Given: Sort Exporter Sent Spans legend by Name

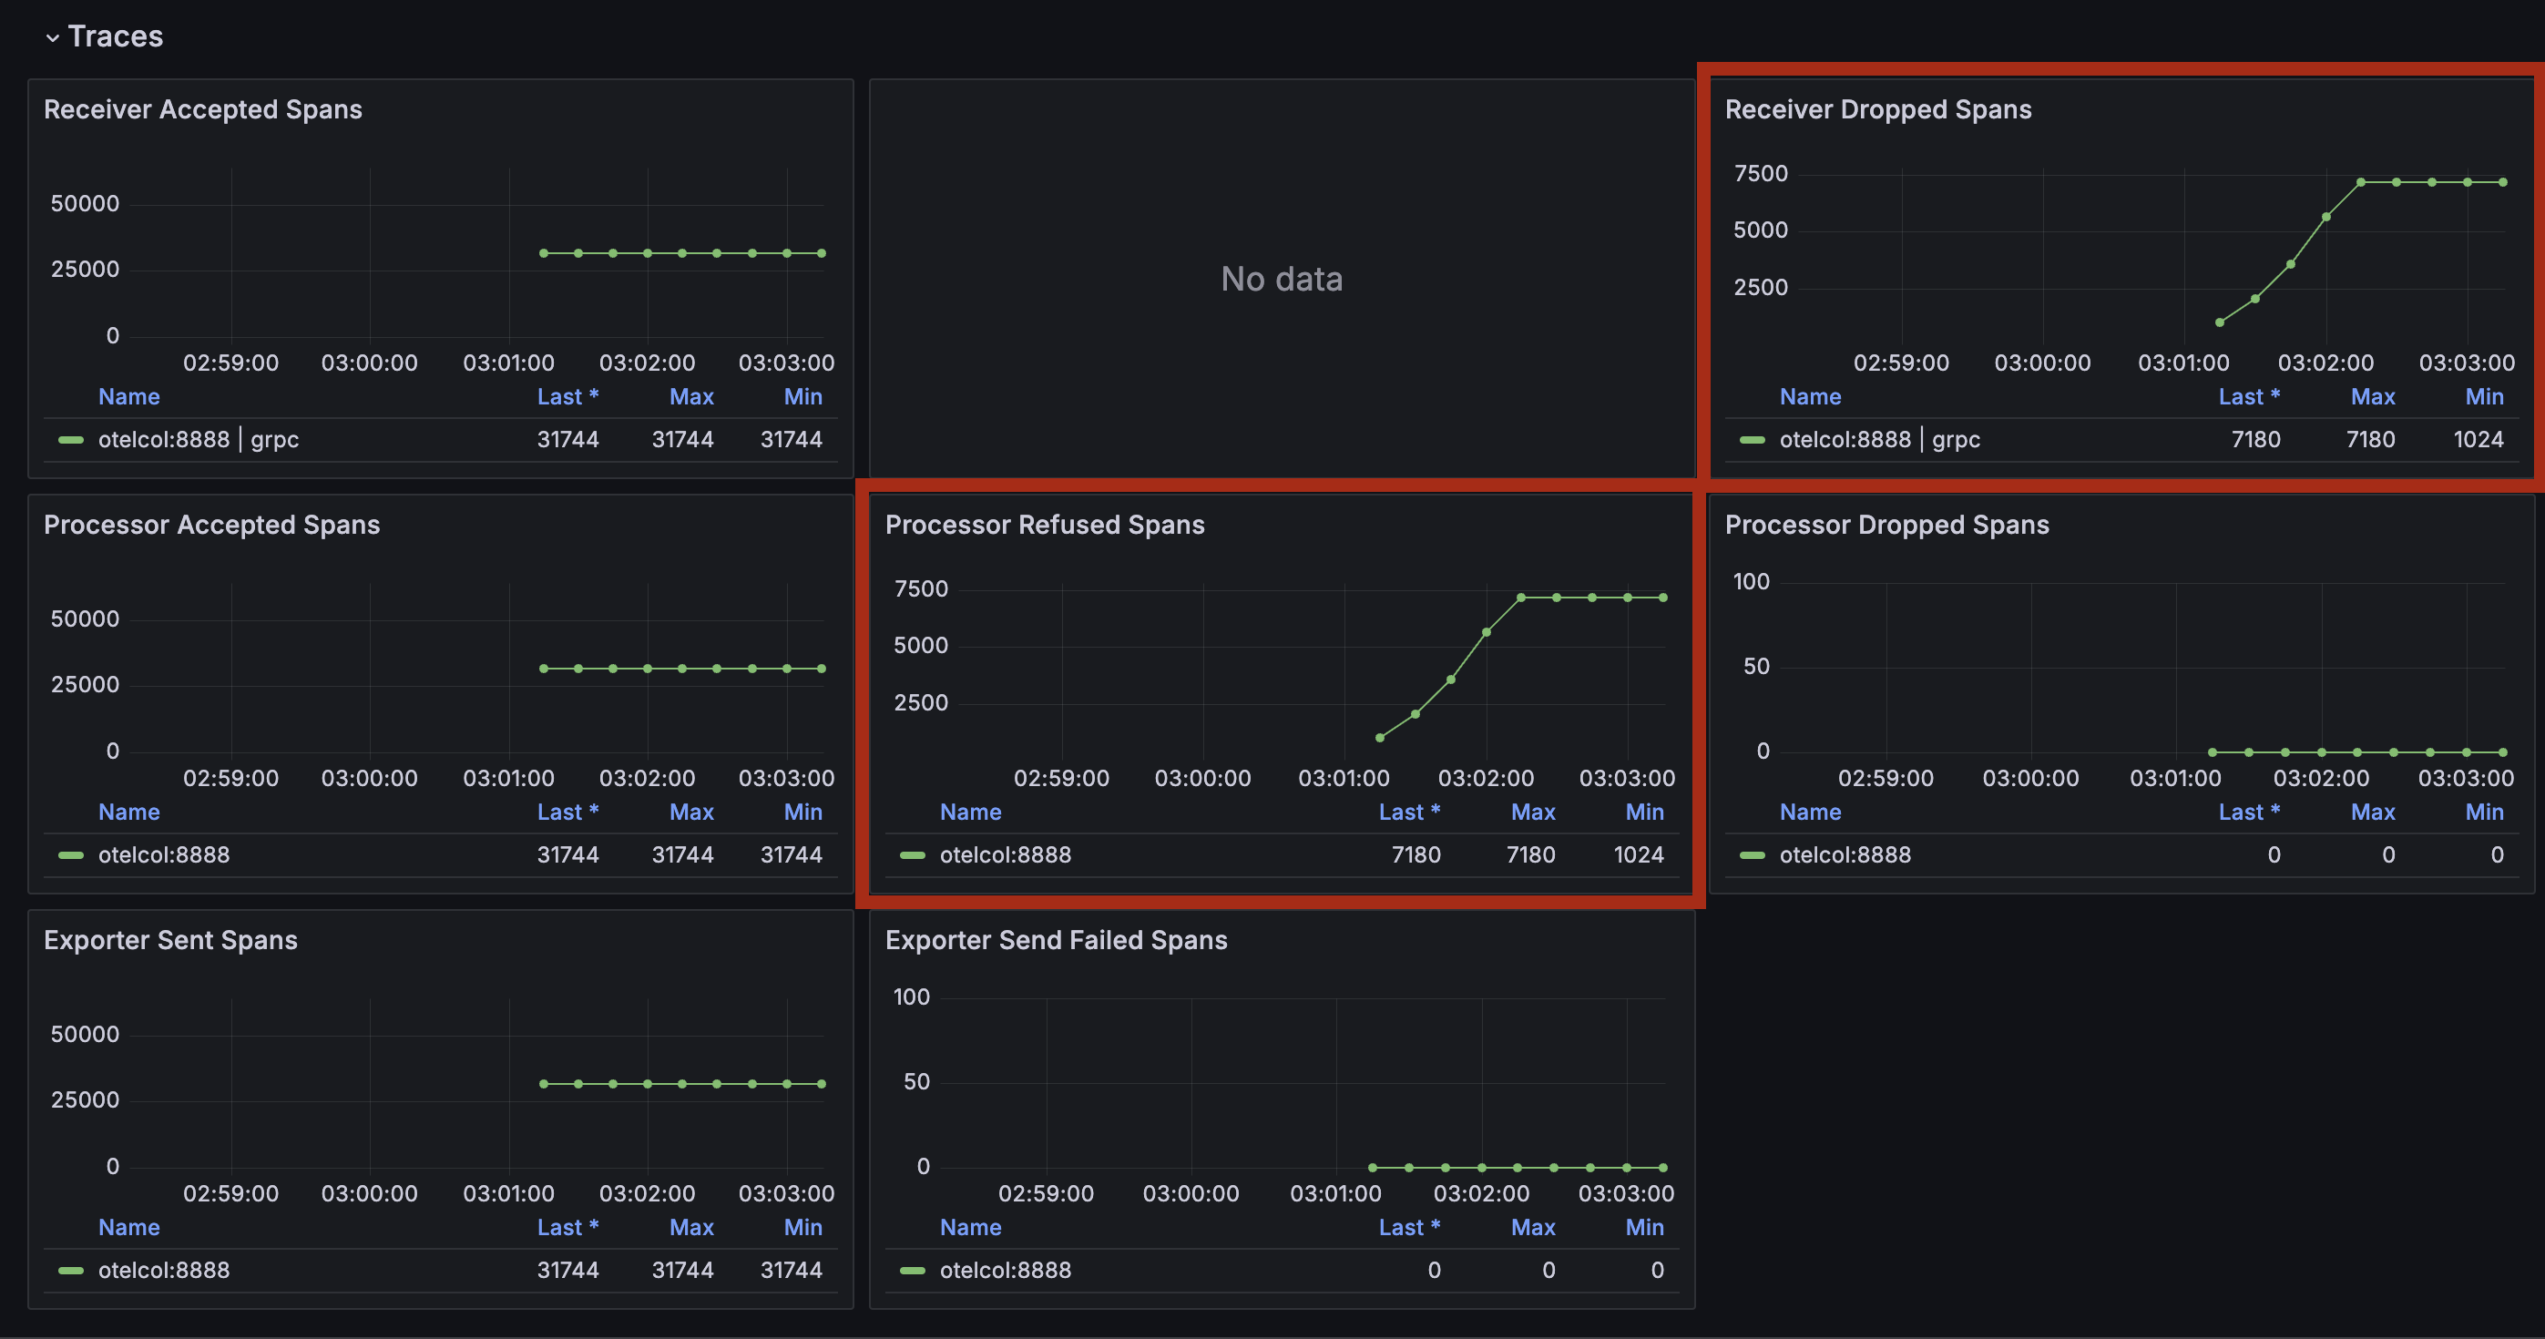Looking at the screenshot, I should coord(129,1226).
